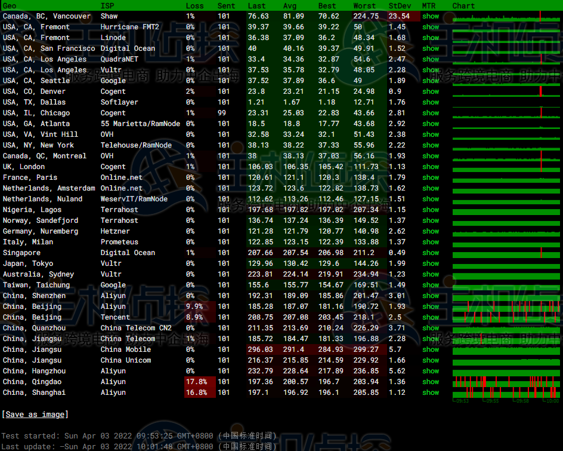This screenshot has height=451, width=563.
Task: Click the Geo column header
Action: click(10, 5)
